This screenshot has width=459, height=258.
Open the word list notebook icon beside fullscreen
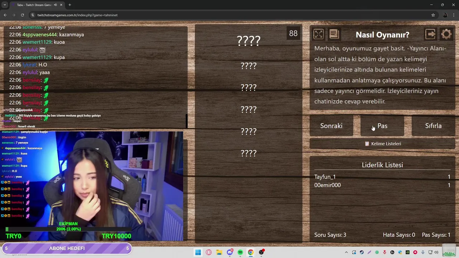[334, 34]
